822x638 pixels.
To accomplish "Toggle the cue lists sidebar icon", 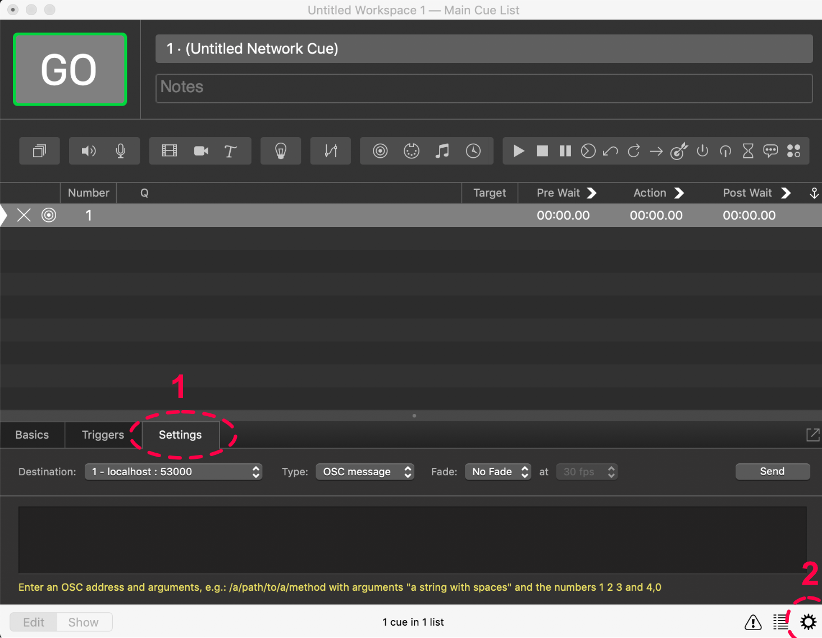I will click(x=780, y=622).
